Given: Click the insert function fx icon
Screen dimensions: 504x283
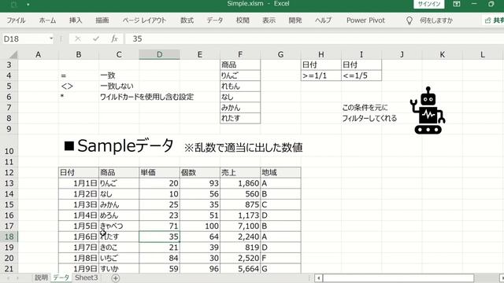Looking at the screenshot, I should (x=114, y=39).
